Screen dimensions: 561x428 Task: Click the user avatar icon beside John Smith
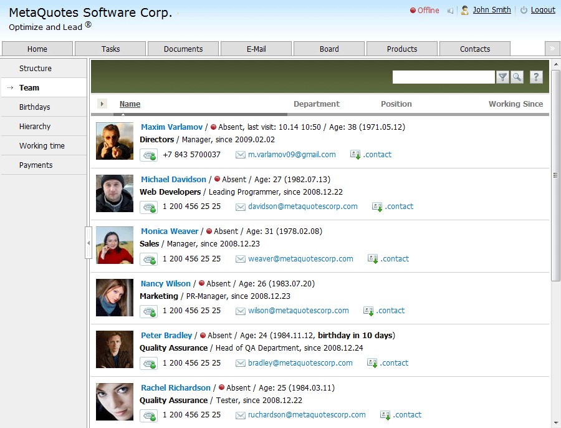coord(465,11)
